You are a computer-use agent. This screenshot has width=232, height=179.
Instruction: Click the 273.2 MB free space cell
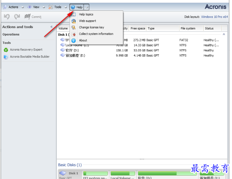pos(139,40)
